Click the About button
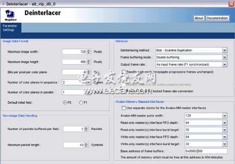This screenshot has height=164, width=235. point(199,18)
